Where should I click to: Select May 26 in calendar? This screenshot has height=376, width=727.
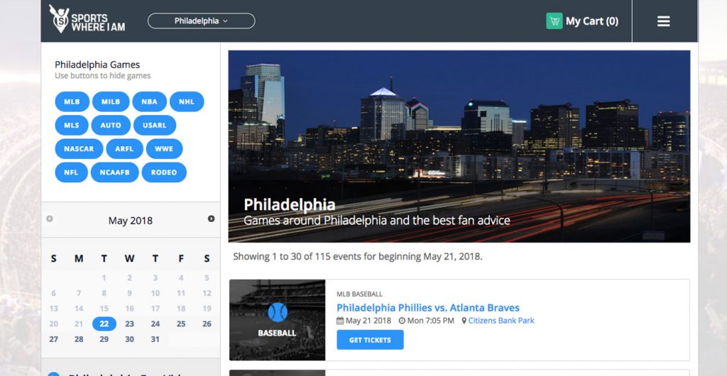pyautogui.click(x=207, y=324)
